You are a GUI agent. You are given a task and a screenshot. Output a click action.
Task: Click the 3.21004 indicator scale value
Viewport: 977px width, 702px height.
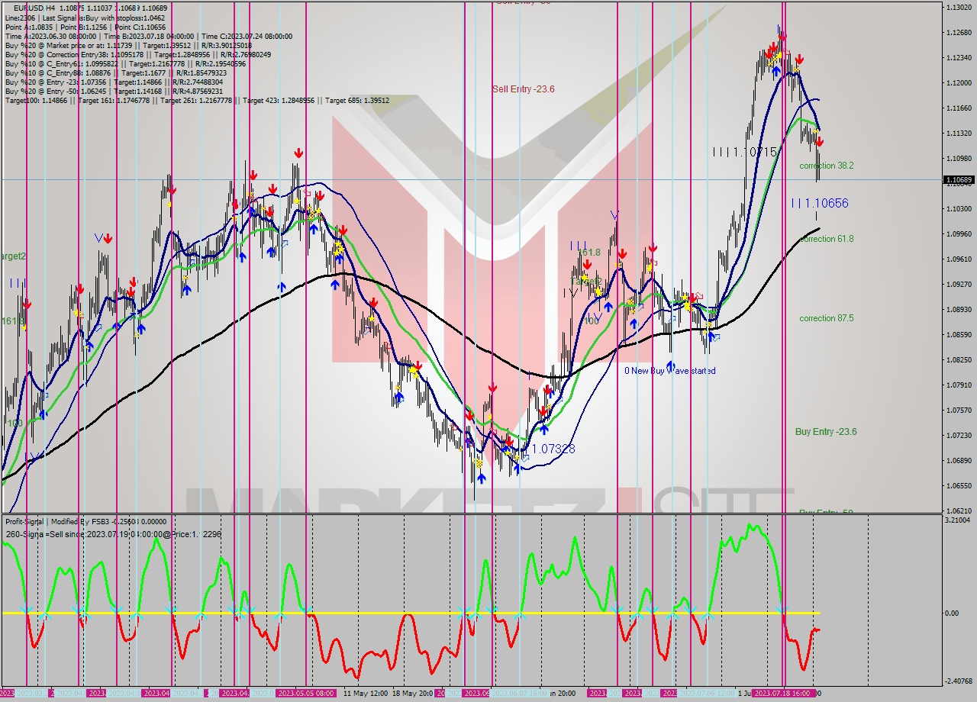[959, 520]
